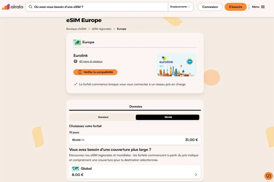This screenshot has height=182, width=274.
Task: Click the airalo logo
Action: 12,7
